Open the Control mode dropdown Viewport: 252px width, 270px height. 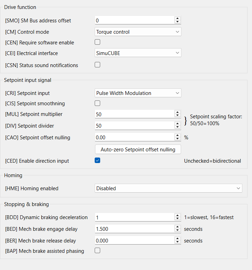pos(138,32)
